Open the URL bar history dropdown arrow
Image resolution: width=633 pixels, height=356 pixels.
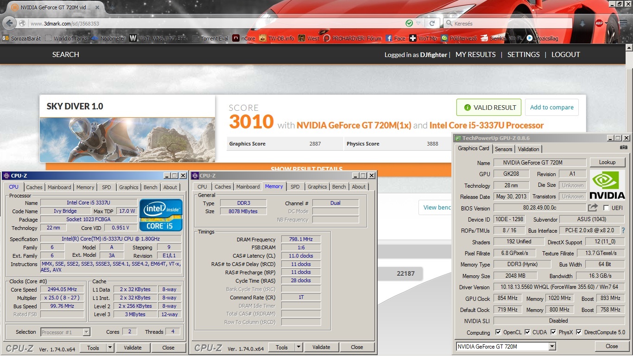418,23
